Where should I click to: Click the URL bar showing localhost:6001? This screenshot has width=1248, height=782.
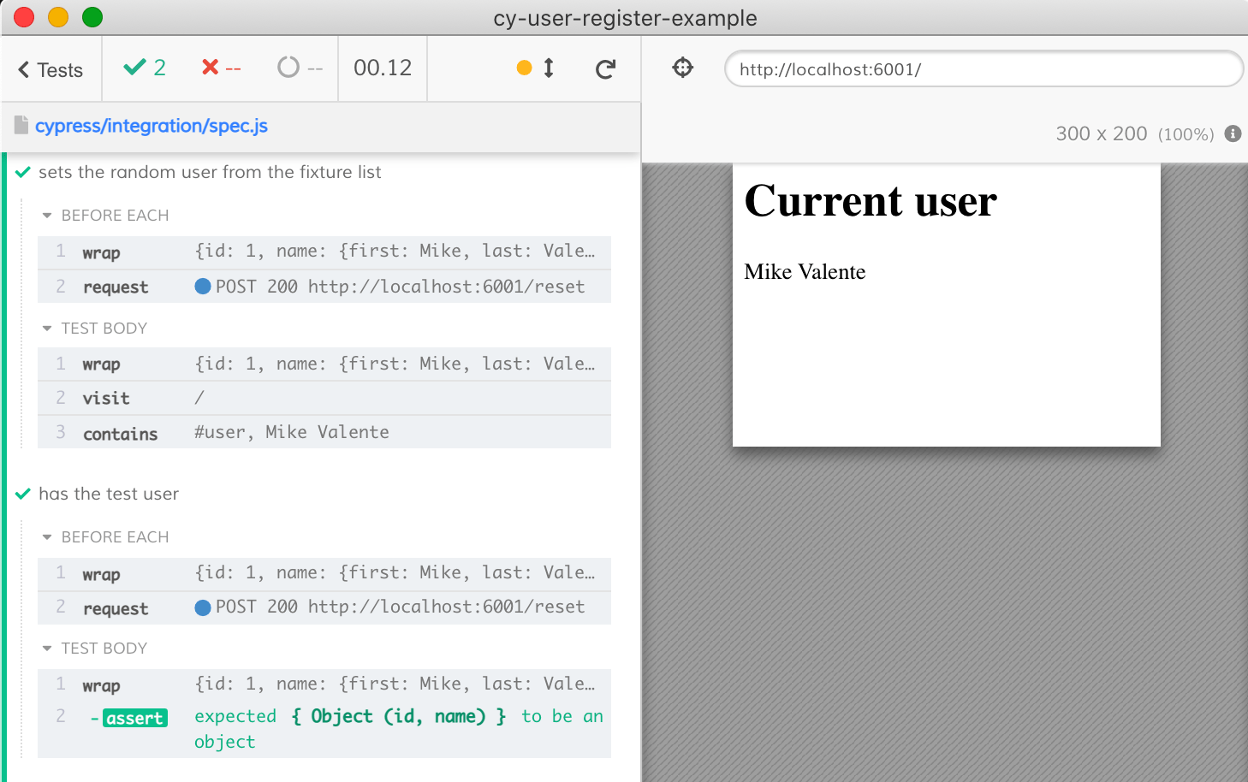984,69
